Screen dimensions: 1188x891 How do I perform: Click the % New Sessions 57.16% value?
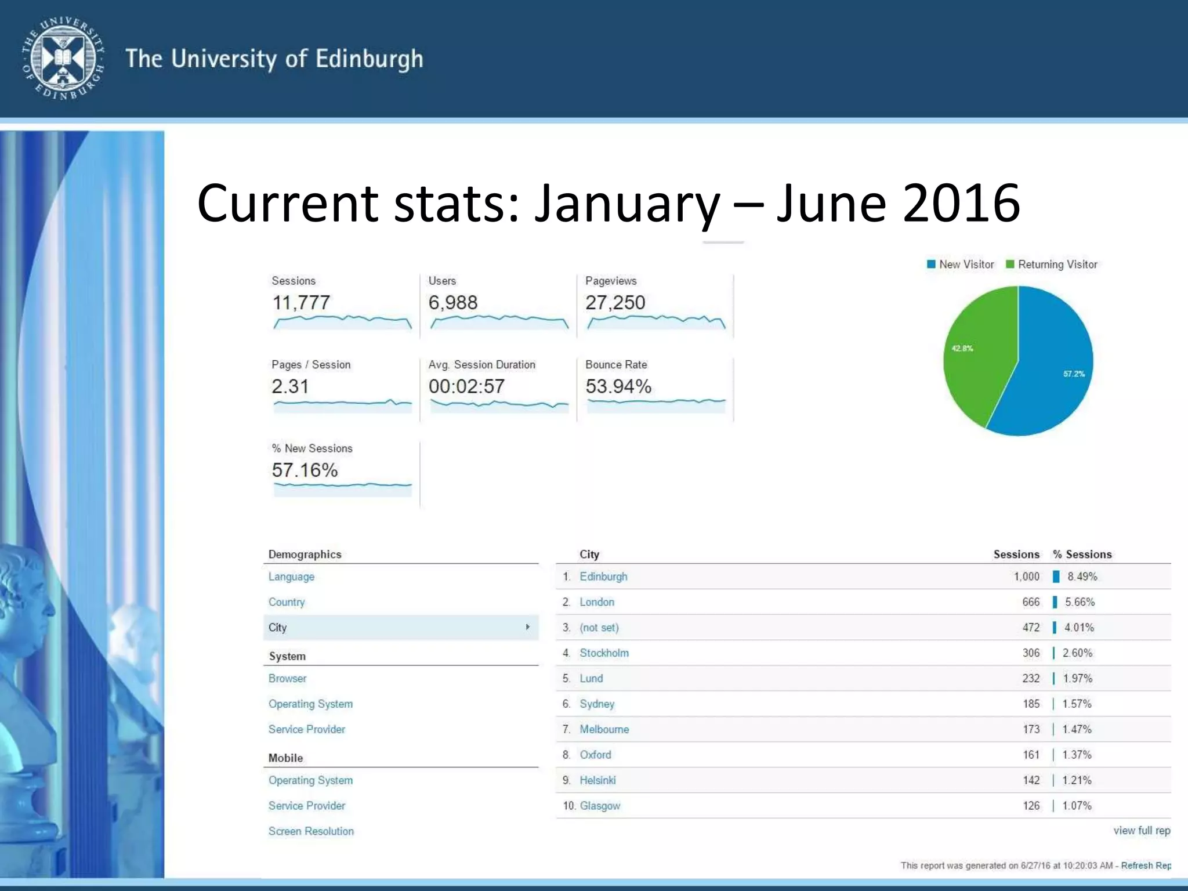305,470
